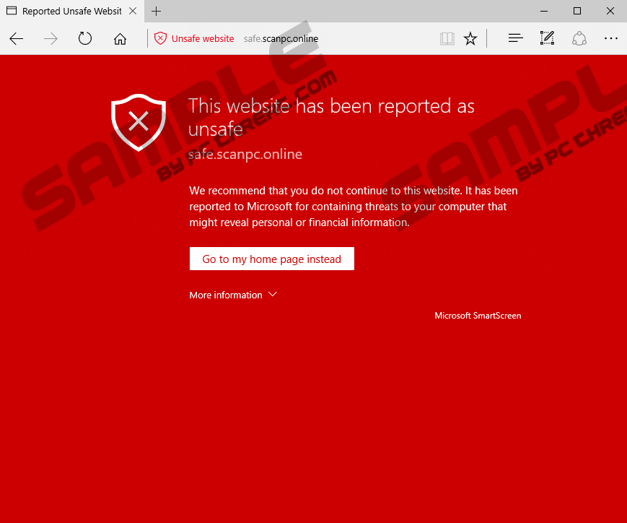The height and width of the screenshot is (523, 627).
Task: Click the 'This website has been reported' heading
Action: pos(331,117)
